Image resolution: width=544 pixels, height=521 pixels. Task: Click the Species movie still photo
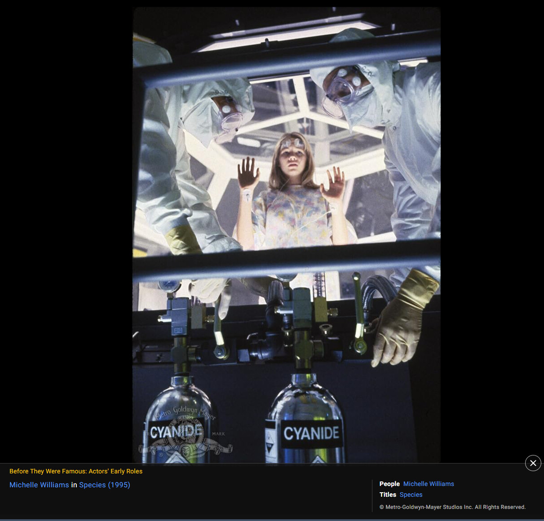tap(287, 235)
